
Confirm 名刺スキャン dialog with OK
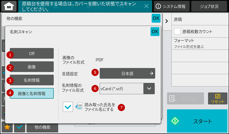[x=155, y=32]
